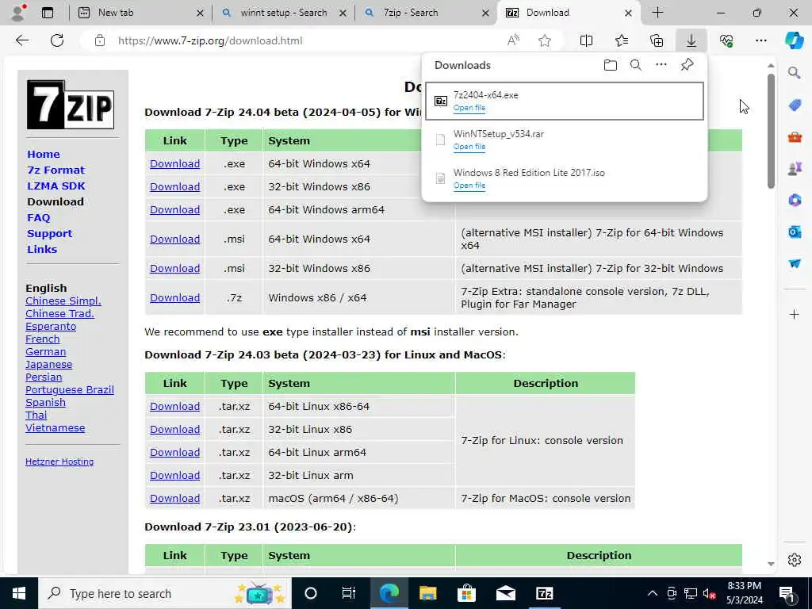Open the Links page link

(42, 249)
